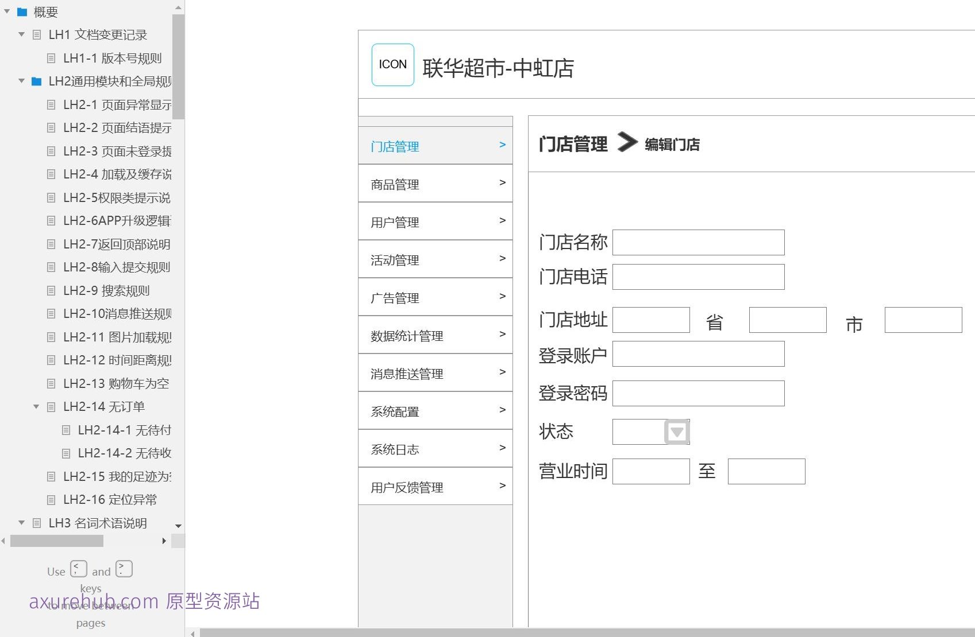Image resolution: width=975 pixels, height=637 pixels.
Task: Click the end time field after 至
Action: 766,472
